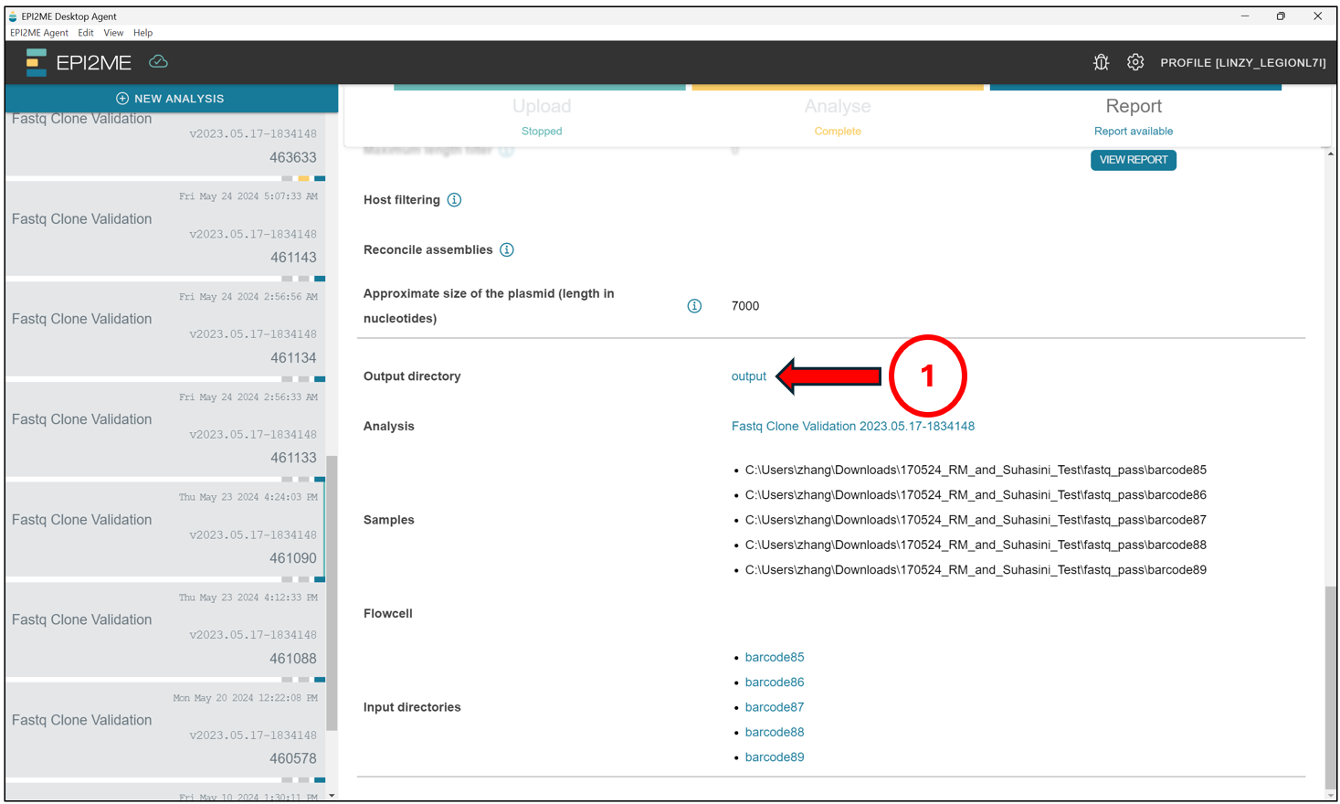This screenshot has height=804, width=1340.
Task: Start a New Analysis
Action: point(171,99)
